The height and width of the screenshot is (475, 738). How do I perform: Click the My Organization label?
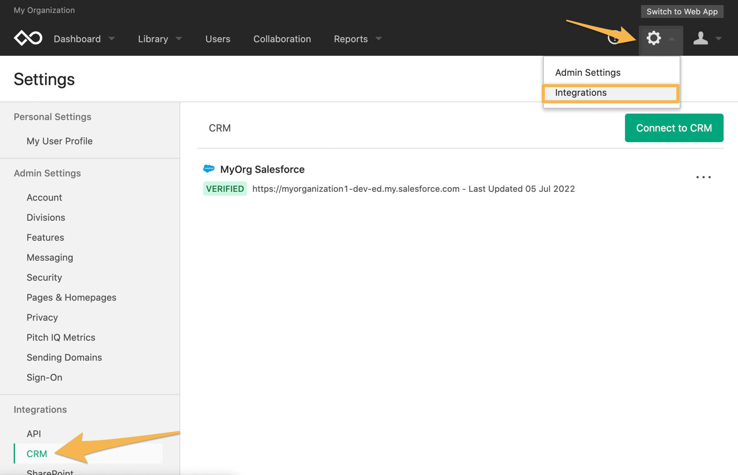click(x=44, y=10)
